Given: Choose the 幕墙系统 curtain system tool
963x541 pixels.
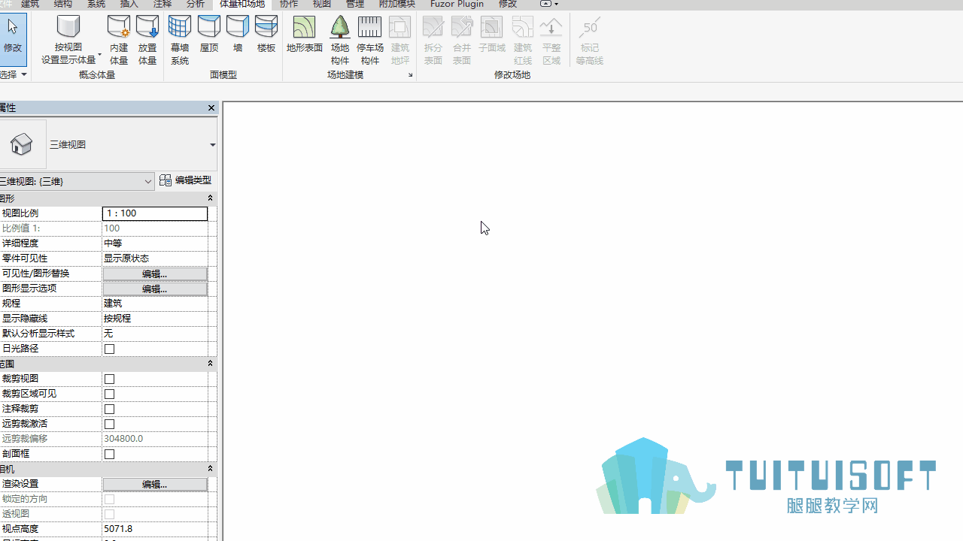Looking at the screenshot, I should [x=180, y=40].
